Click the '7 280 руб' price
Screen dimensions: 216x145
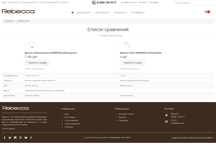[31, 57]
